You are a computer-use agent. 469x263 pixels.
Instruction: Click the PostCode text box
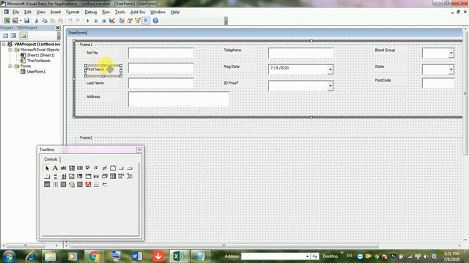click(x=438, y=83)
